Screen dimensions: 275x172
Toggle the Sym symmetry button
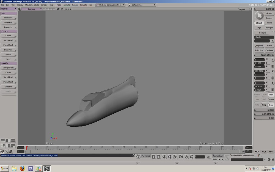click(x=271, y=105)
